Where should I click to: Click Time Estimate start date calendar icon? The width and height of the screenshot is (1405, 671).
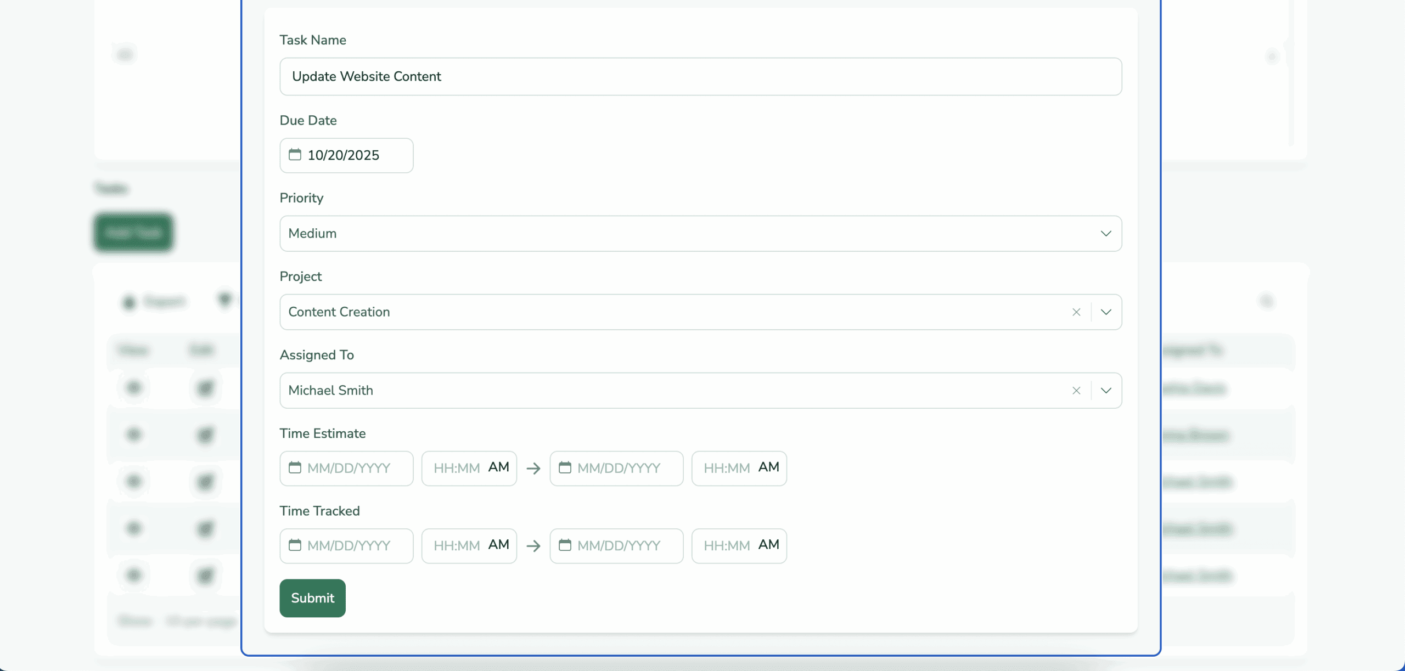click(x=295, y=467)
